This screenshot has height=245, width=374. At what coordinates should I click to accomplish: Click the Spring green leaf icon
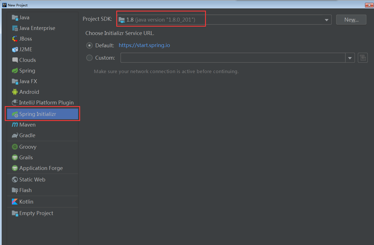(x=15, y=71)
